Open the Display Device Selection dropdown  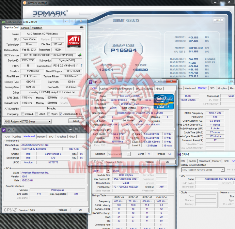pos(203,170)
